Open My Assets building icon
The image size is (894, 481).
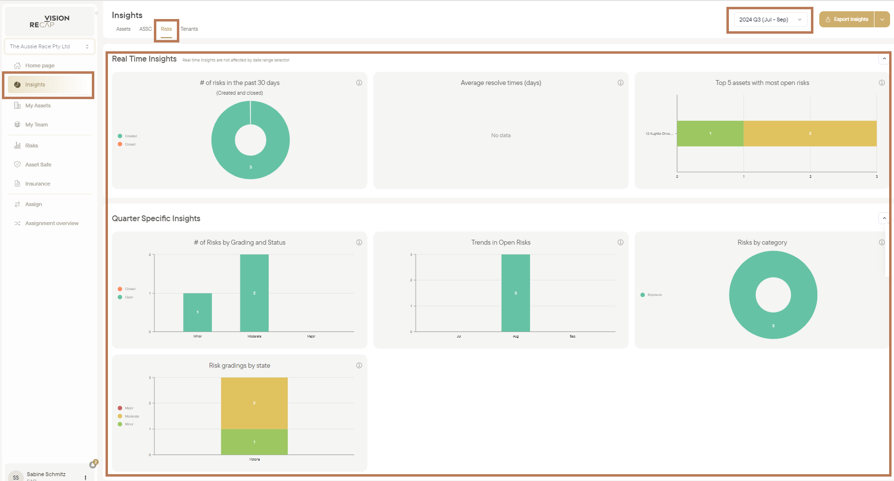(x=18, y=105)
